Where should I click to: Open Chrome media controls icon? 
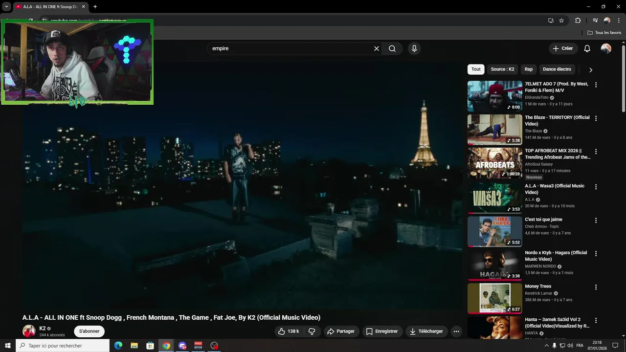(x=595, y=21)
